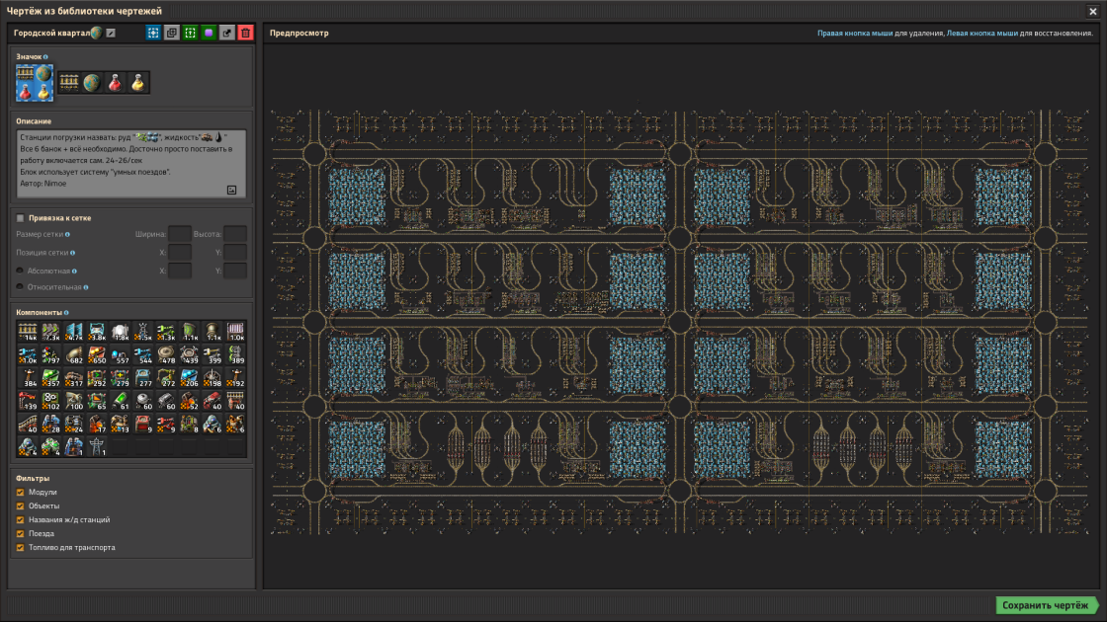The height and width of the screenshot is (622, 1107).
Task: Click the Y field of Позиция сетки
Action: (x=235, y=252)
